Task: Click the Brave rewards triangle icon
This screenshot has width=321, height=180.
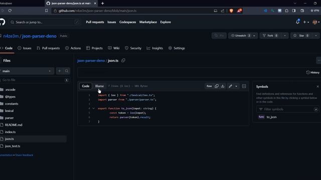Action: point(239,10)
